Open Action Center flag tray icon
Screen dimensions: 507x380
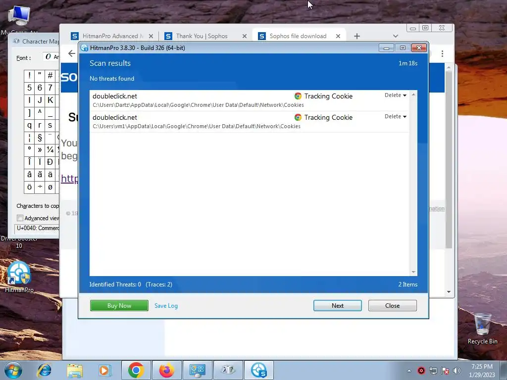point(445,371)
